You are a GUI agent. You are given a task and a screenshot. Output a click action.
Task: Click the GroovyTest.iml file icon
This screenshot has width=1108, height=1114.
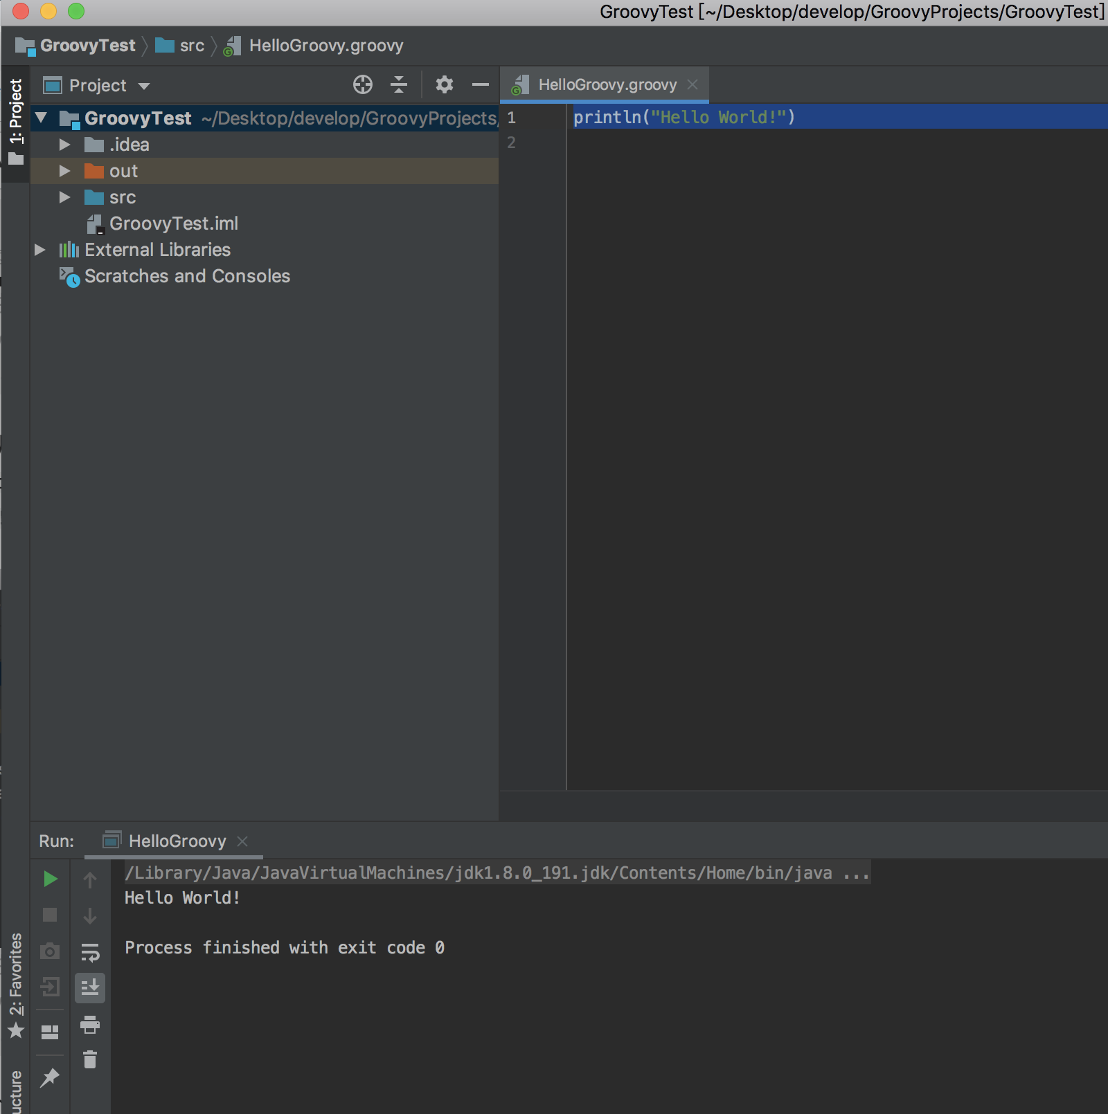point(96,223)
